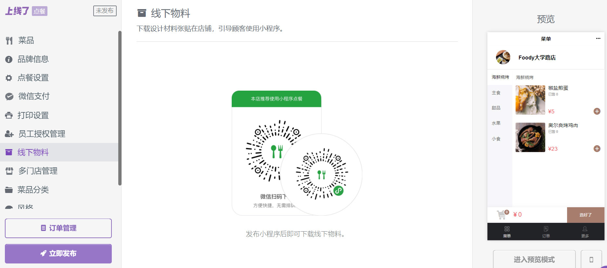Toggle the phone device view button
Viewport: 607px width, 268px height.
coord(591,259)
